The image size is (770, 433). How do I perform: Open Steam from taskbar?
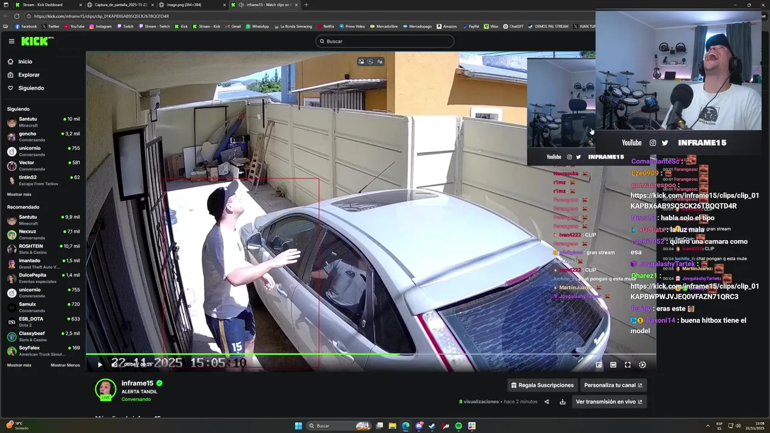(x=432, y=426)
